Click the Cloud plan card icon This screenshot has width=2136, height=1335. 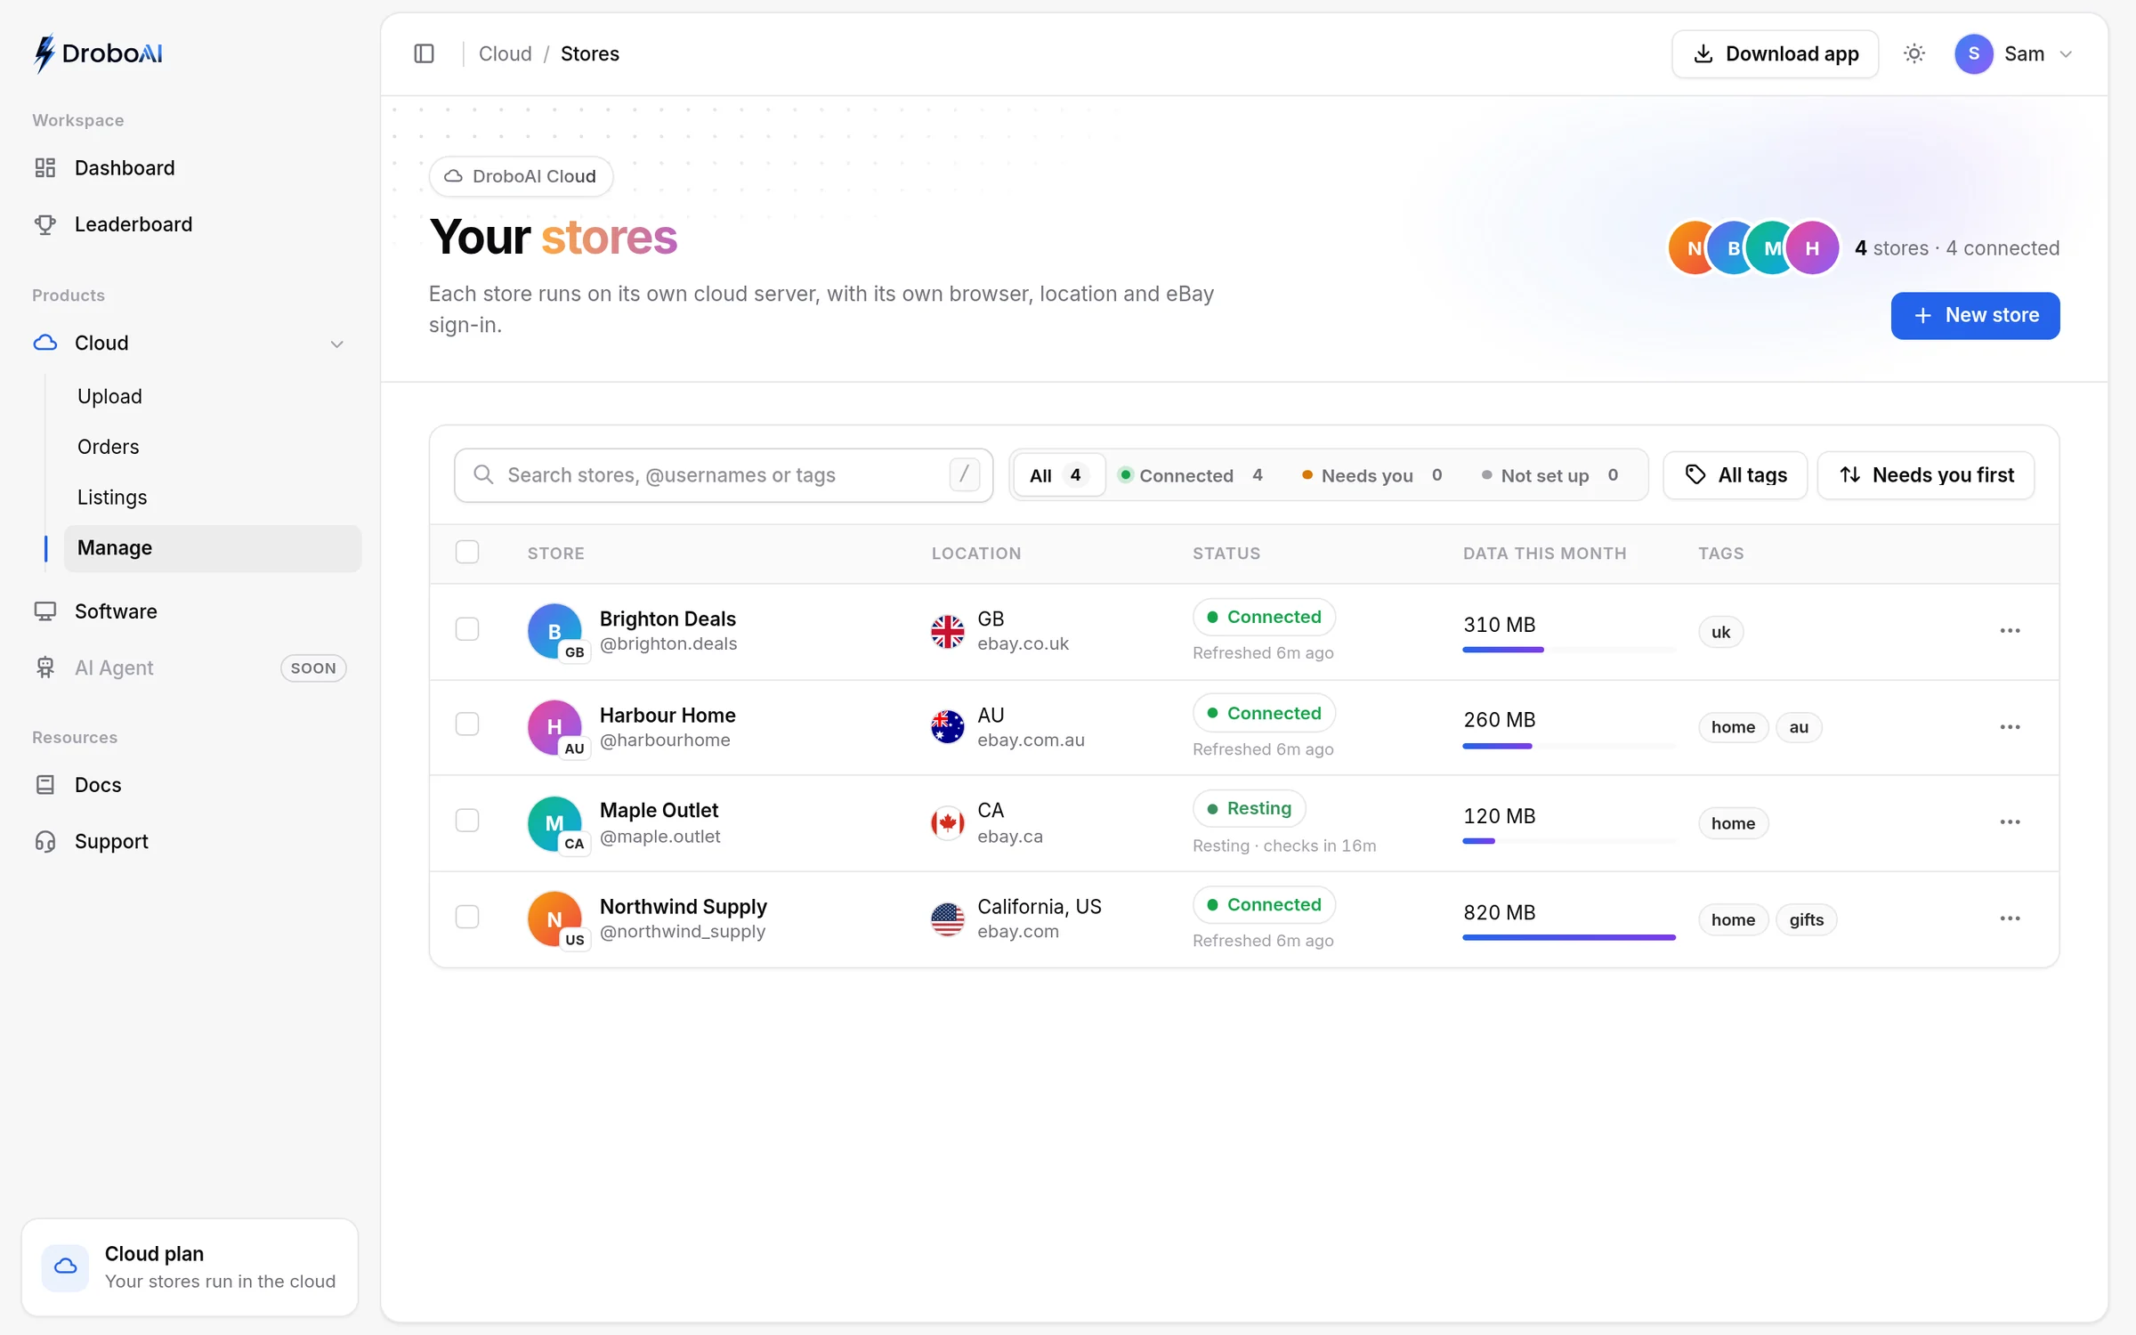(65, 1266)
